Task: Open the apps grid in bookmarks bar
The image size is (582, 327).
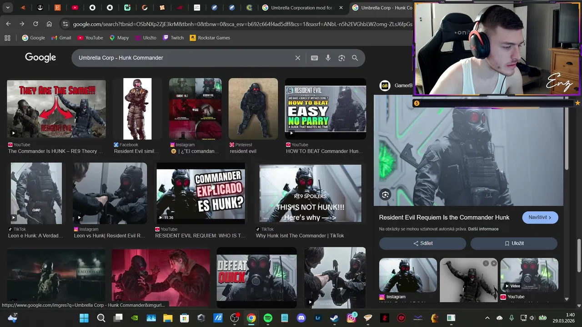Action: [x=7, y=38]
